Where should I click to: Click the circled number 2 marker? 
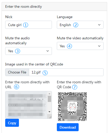point(76,25)
